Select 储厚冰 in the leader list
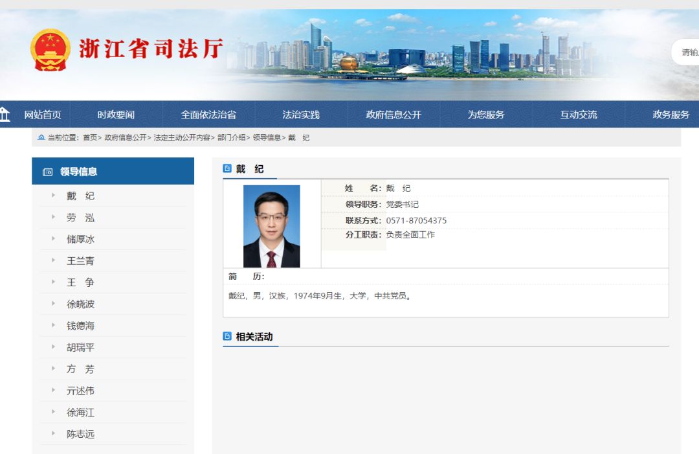This screenshot has height=454, width=699. 81,239
